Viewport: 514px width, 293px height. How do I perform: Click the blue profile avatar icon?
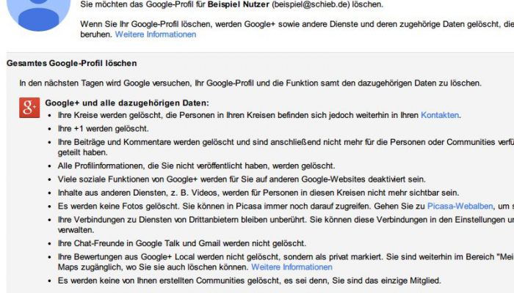39,13
